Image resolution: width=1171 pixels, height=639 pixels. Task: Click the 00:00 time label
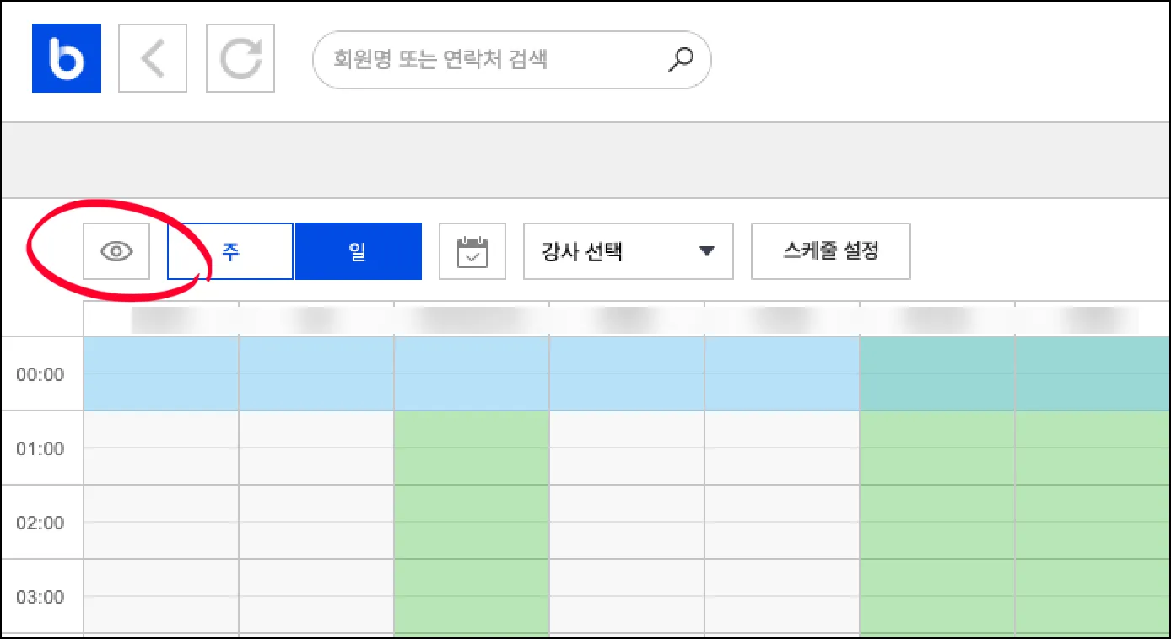click(x=40, y=374)
